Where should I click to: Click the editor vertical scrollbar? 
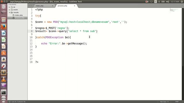(183, 37)
